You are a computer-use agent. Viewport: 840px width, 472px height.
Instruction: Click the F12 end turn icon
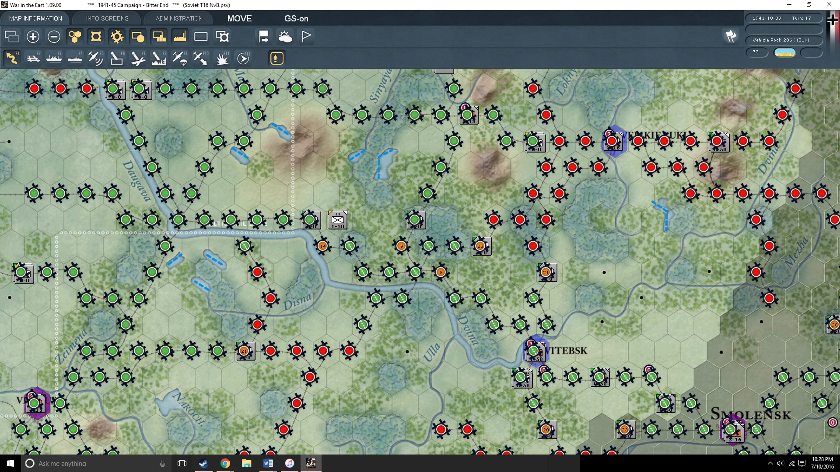tap(243, 58)
